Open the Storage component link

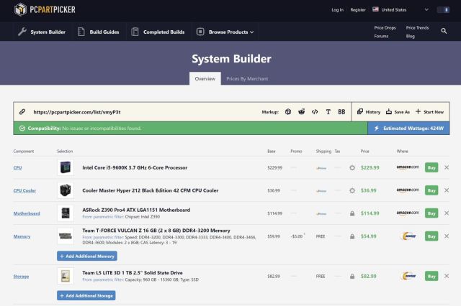(21, 276)
